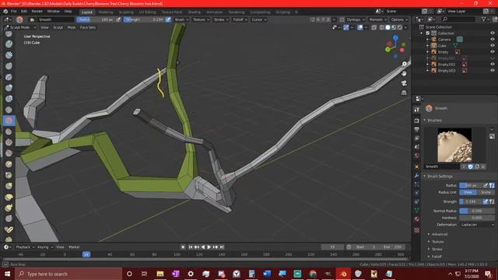Screen dimensions: 498x280
Task: Adjust Strength slider in Brush Settings
Action: click(471, 201)
